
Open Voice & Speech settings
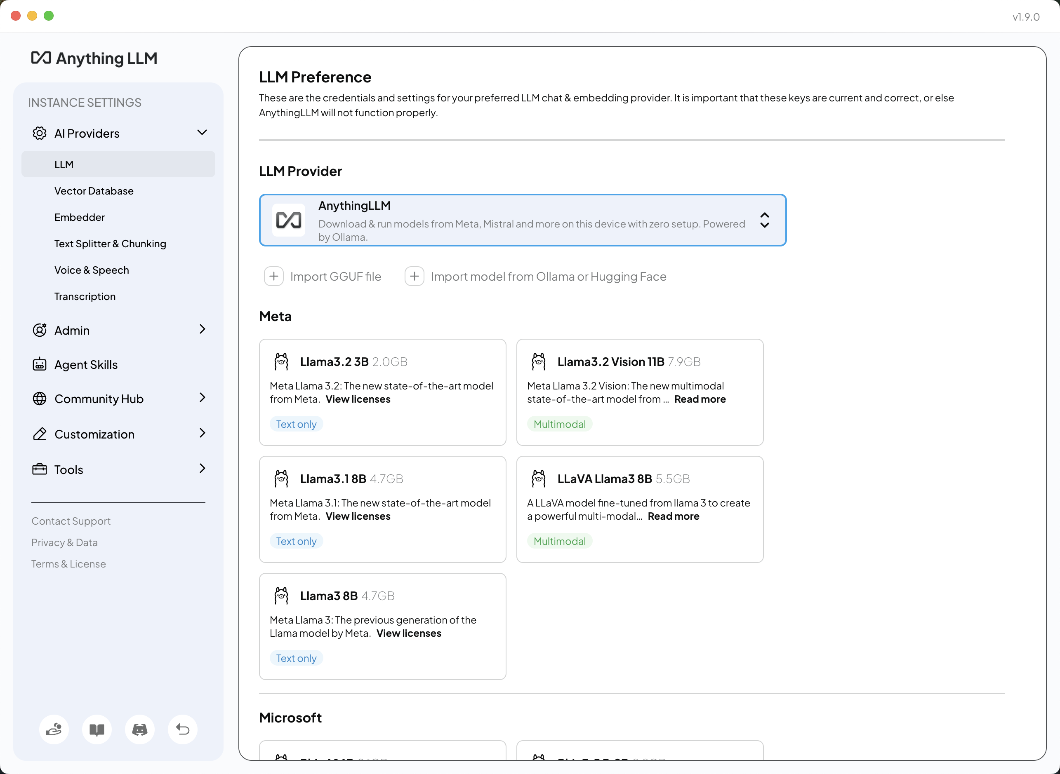[x=92, y=270]
